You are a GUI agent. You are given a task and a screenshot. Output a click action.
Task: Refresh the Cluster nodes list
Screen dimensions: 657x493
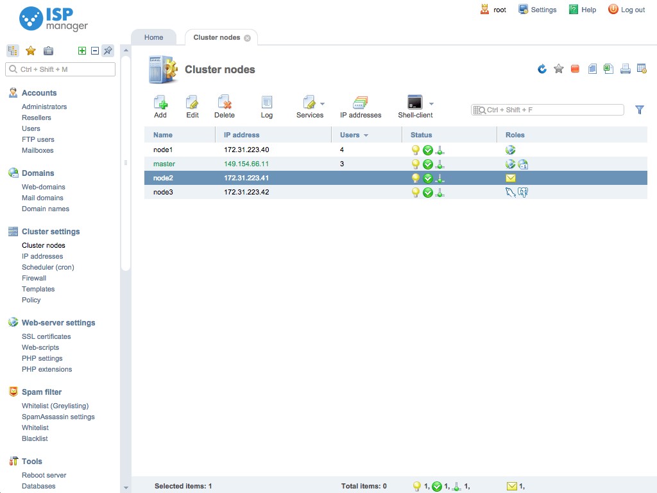[542, 69]
